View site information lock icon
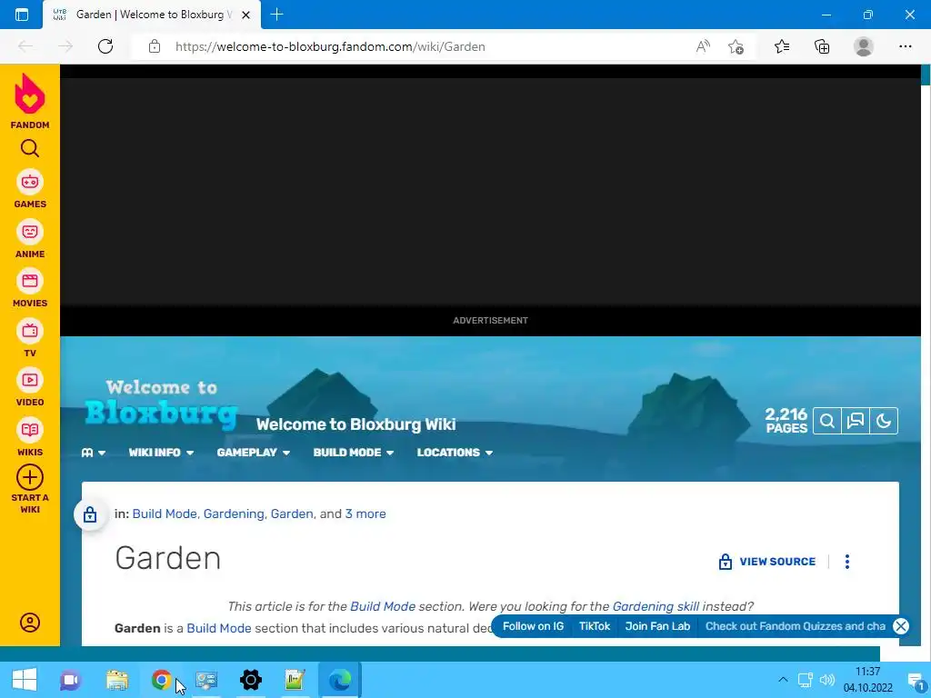Viewport: 931px width, 698px height. point(155,46)
